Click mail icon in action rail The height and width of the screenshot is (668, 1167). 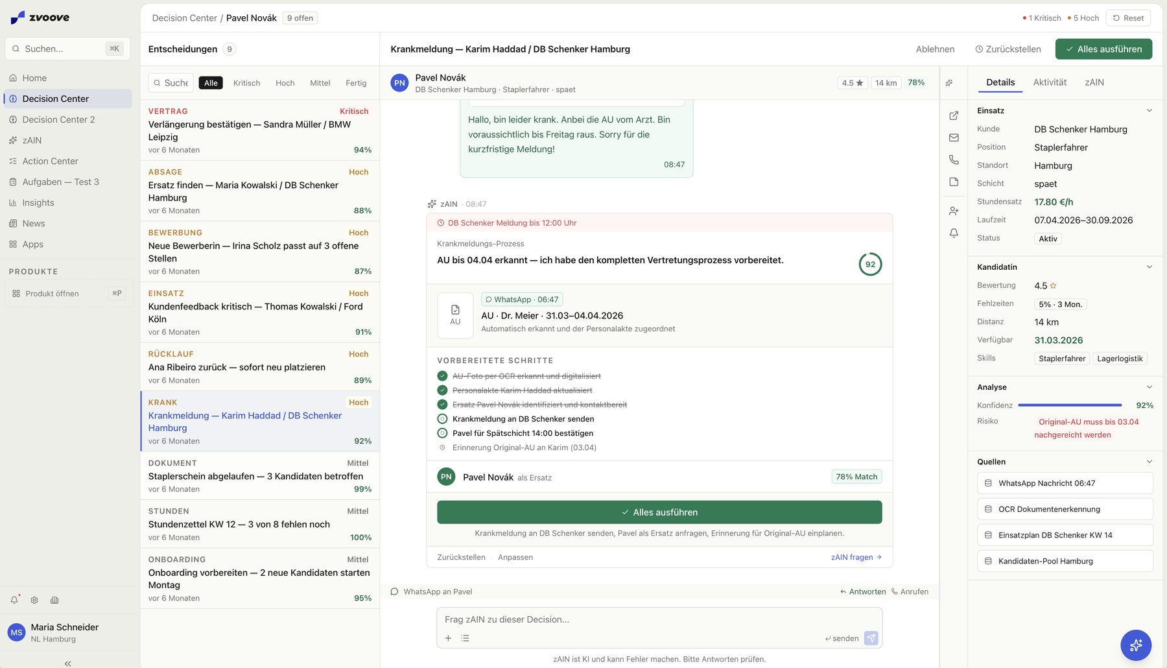pos(954,137)
